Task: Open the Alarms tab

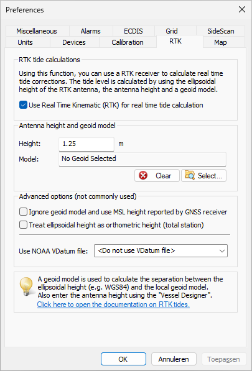Action: click(x=91, y=31)
